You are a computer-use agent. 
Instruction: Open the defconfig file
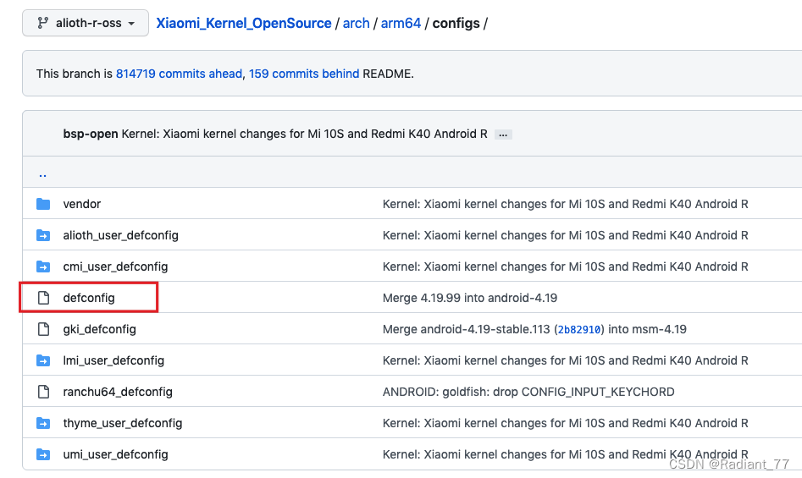tap(89, 298)
